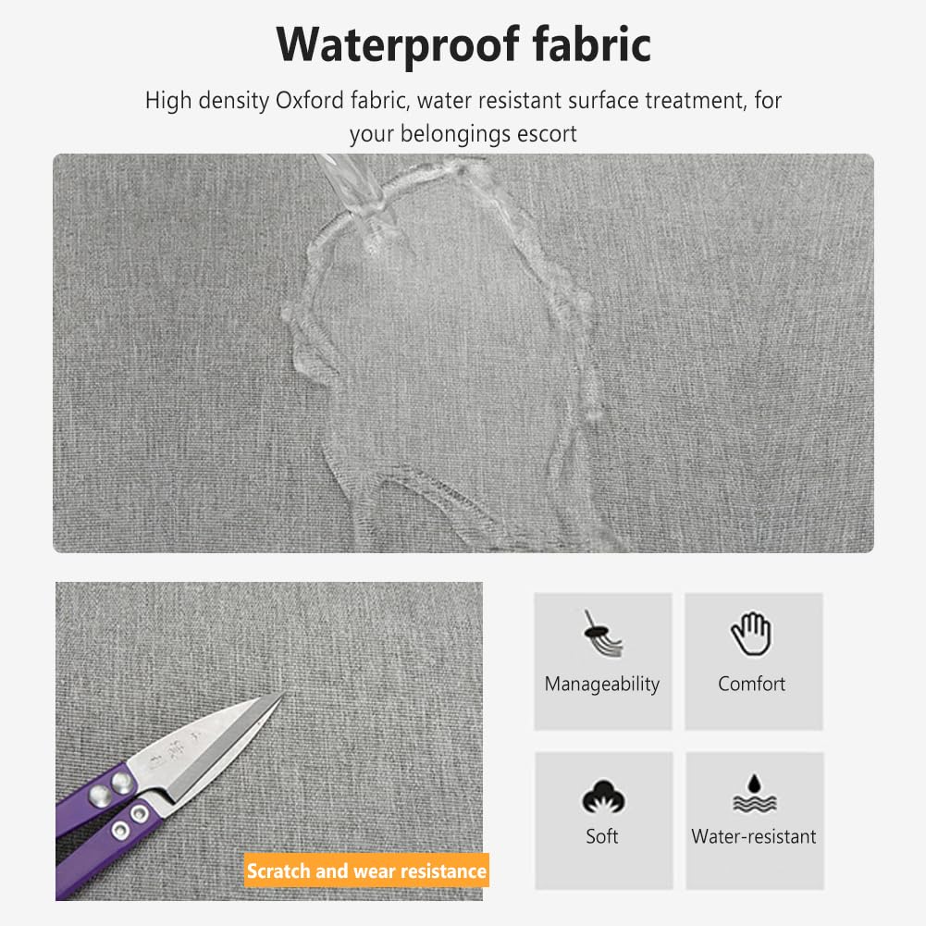Select the Water-resistant tile label
This screenshot has height=926, width=926.
pos(754,836)
